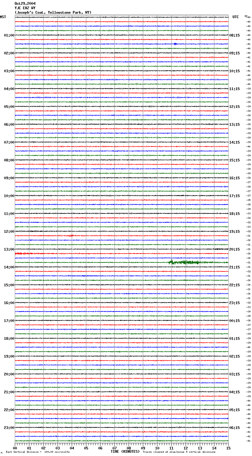The width and height of the screenshot is (252, 456).
Task: Click minute tick 05 on the time axis
Action: pyautogui.click(x=86, y=448)
